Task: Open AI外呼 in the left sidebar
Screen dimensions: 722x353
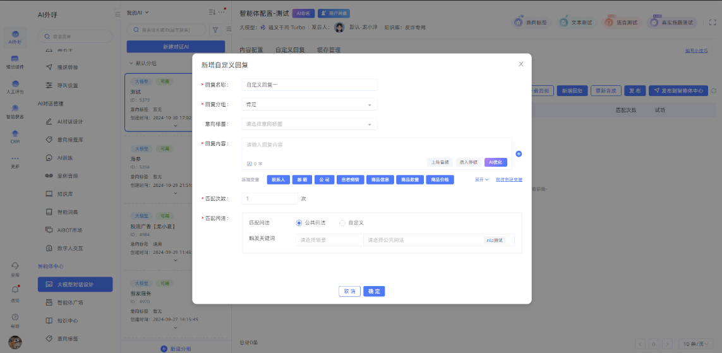Action: (x=15, y=37)
